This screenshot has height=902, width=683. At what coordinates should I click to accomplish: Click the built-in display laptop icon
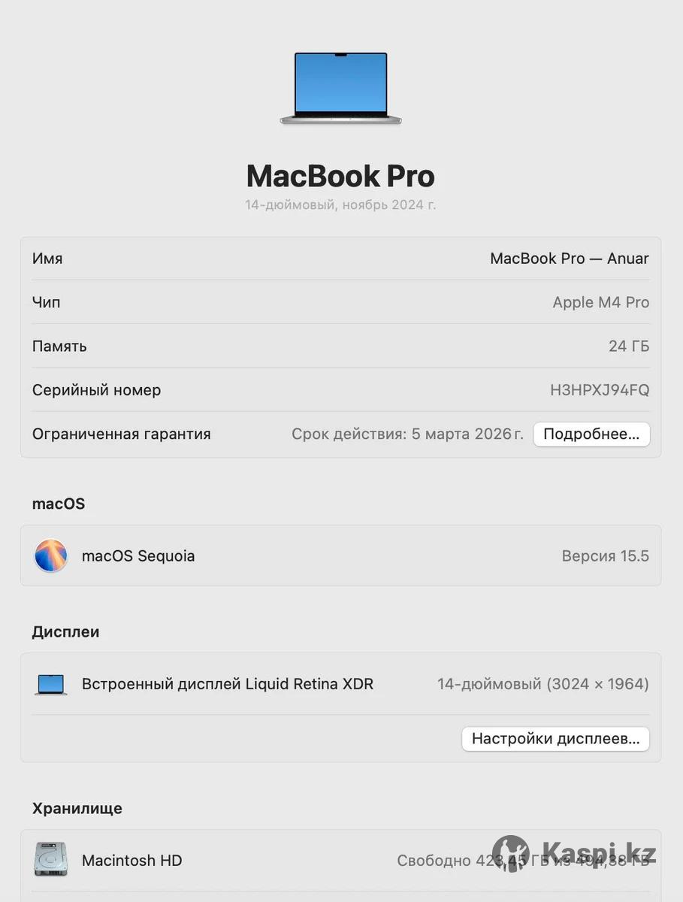point(51,684)
